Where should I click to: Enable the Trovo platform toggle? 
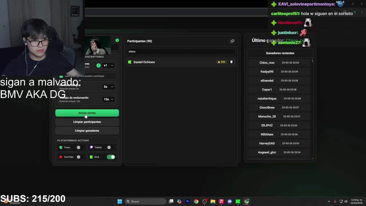click(80, 147)
